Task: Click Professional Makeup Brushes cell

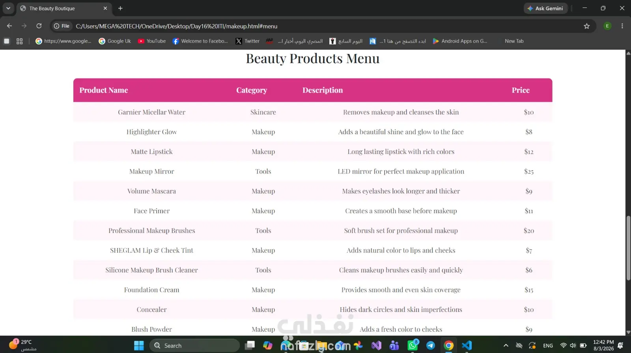Action: click(152, 230)
